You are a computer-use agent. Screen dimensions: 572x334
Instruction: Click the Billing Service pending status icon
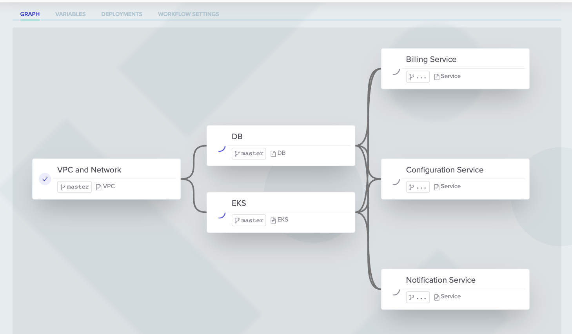coord(396,71)
